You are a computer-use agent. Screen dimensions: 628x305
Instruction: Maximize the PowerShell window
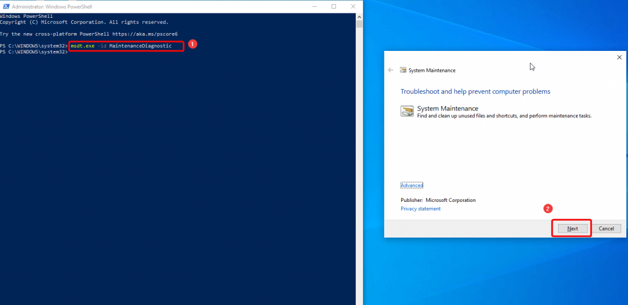pos(334,6)
